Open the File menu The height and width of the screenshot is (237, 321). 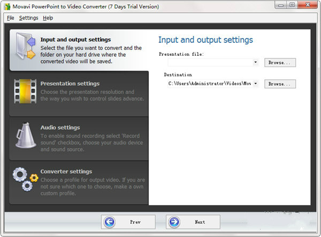point(11,18)
